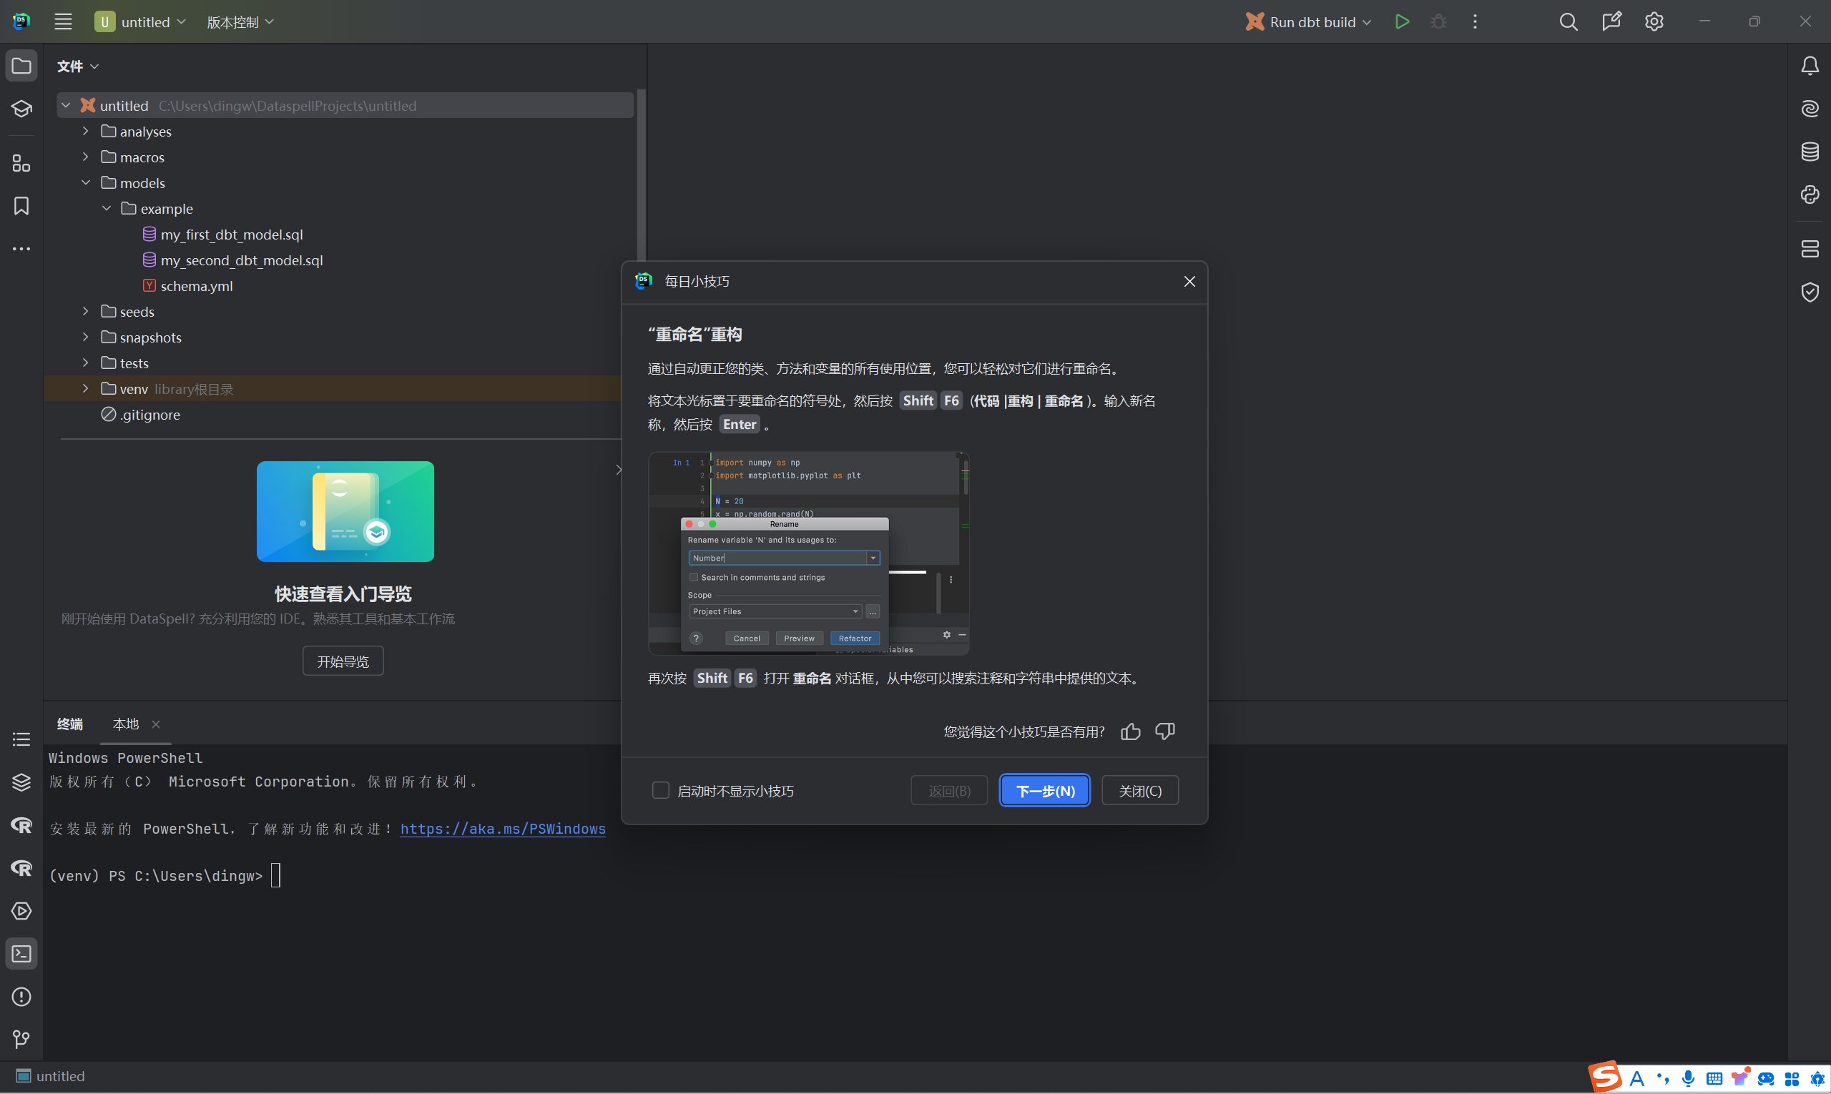The height and width of the screenshot is (1094, 1831).
Task: Collapse the models folder
Action: click(86, 183)
